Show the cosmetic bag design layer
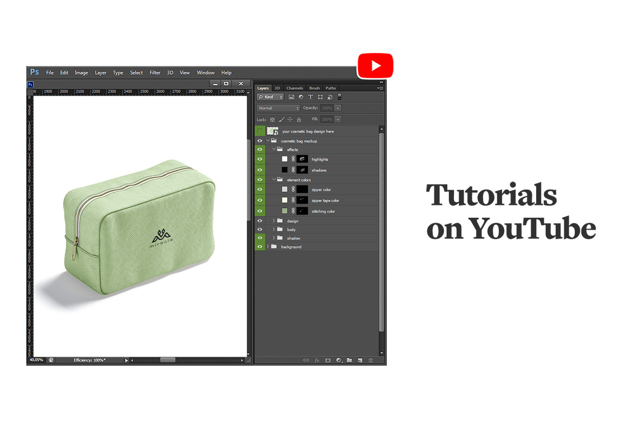Viewport: 637px width, 425px height. click(x=260, y=131)
